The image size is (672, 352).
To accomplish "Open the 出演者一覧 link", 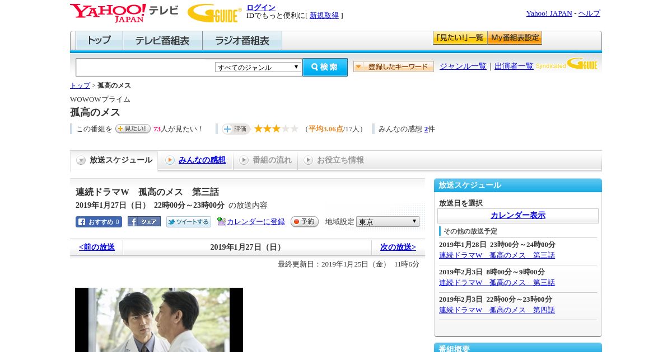I will [514, 66].
